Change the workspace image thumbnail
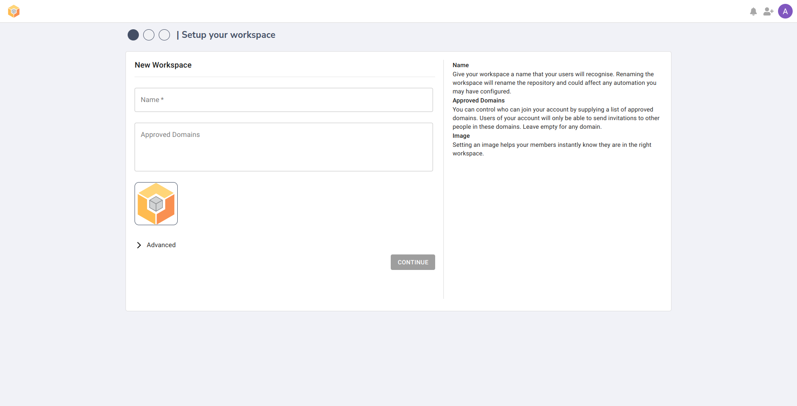This screenshot has height=406, width=797. (x=156, y=204)
